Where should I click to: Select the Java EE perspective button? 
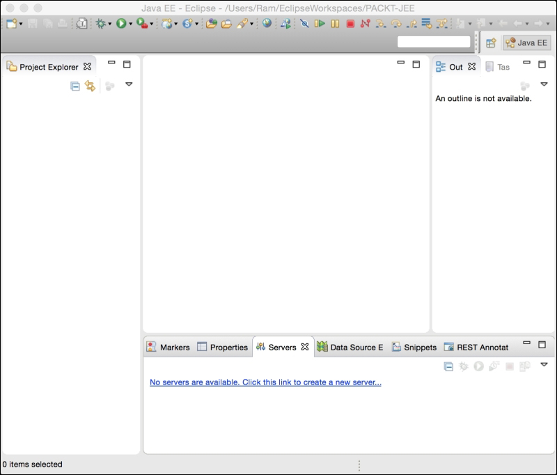527,42
